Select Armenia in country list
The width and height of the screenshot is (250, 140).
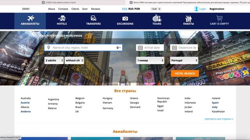coord(53,104)
